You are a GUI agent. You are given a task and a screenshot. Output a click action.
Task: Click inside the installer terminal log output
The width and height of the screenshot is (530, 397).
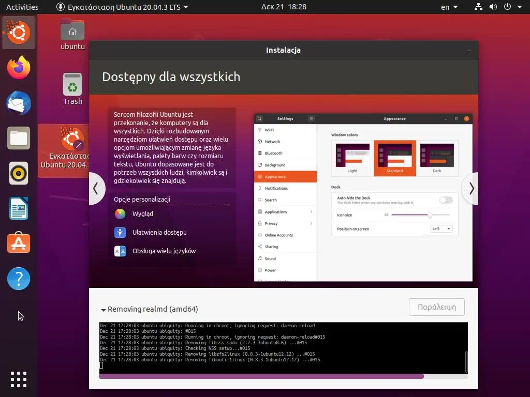282,348
